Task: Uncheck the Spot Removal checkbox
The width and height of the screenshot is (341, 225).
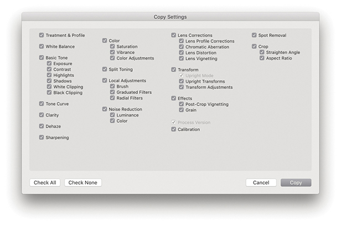Action: coord(254,35)
